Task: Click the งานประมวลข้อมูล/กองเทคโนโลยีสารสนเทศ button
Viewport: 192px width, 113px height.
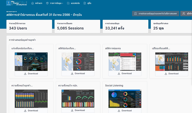Action: click(156, 14)
